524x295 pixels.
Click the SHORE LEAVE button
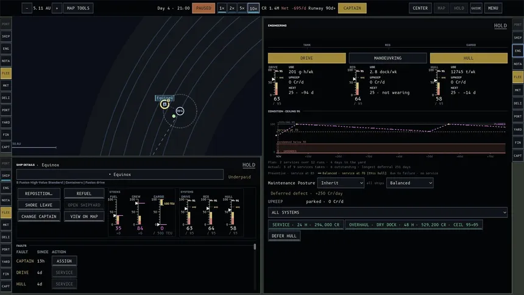click(39, 205)
